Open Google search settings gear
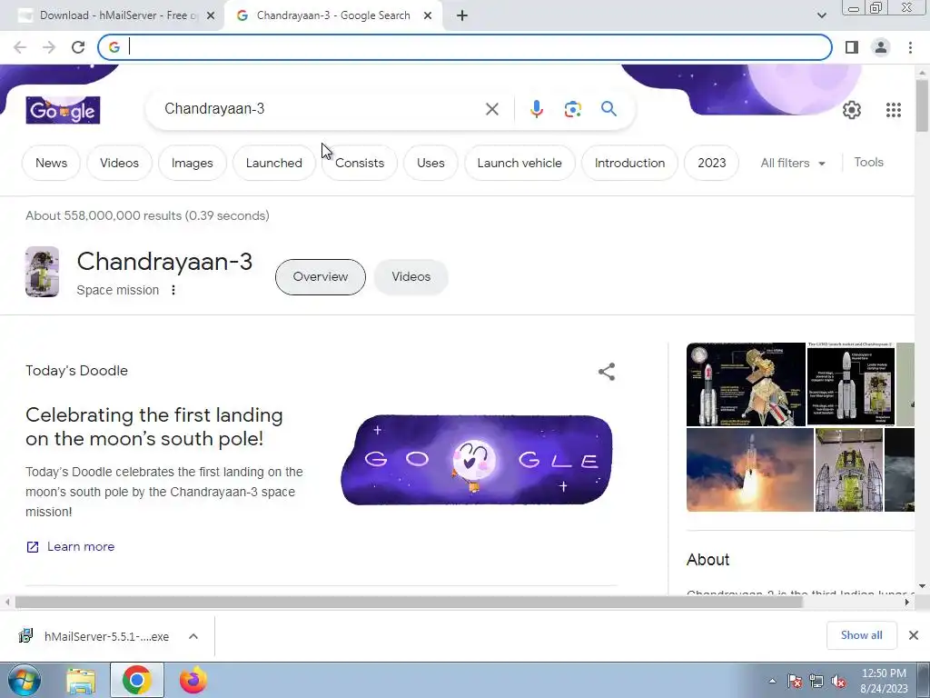This screenshot has width=930, height=698. click(852, 110)
